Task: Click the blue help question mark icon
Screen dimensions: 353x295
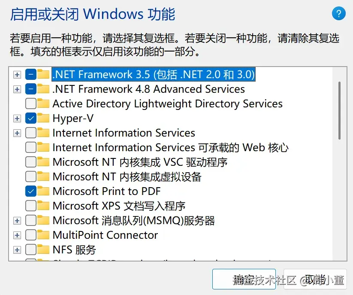Action: [338, 13]
